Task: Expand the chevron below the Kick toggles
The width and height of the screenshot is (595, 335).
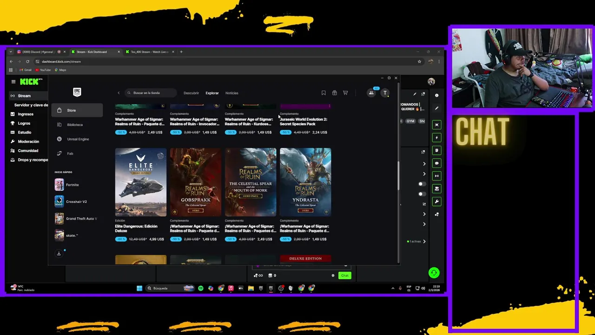Action: coord(424,214)
